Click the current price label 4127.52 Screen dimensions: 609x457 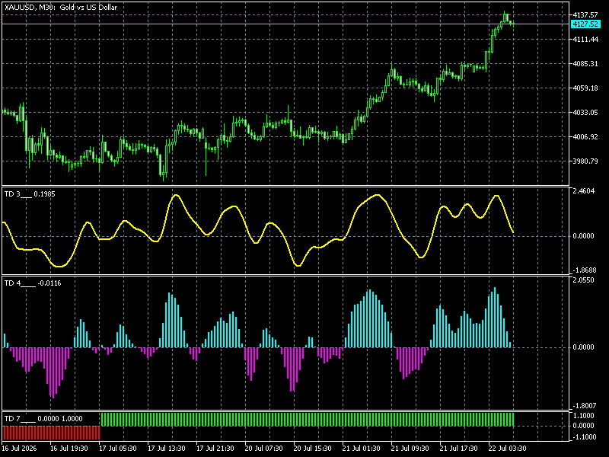point(585,24)
